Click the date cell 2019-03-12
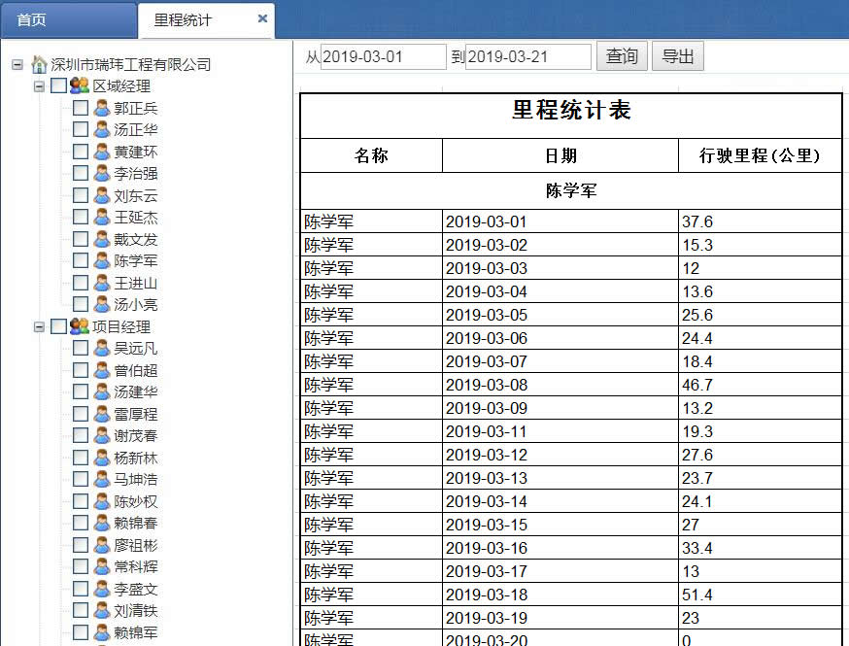This screenshot has height=646, width=849. (x=560, y=455)
